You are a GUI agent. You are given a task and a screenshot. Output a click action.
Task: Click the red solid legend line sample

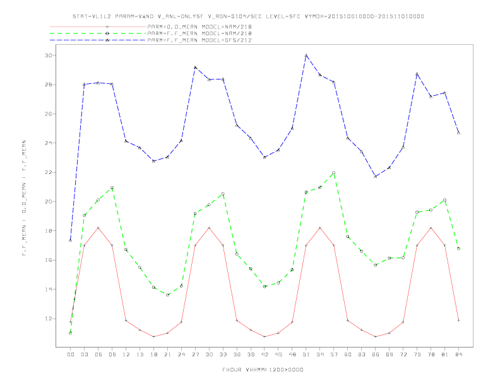pyautogui.click(x=98, y=26)
